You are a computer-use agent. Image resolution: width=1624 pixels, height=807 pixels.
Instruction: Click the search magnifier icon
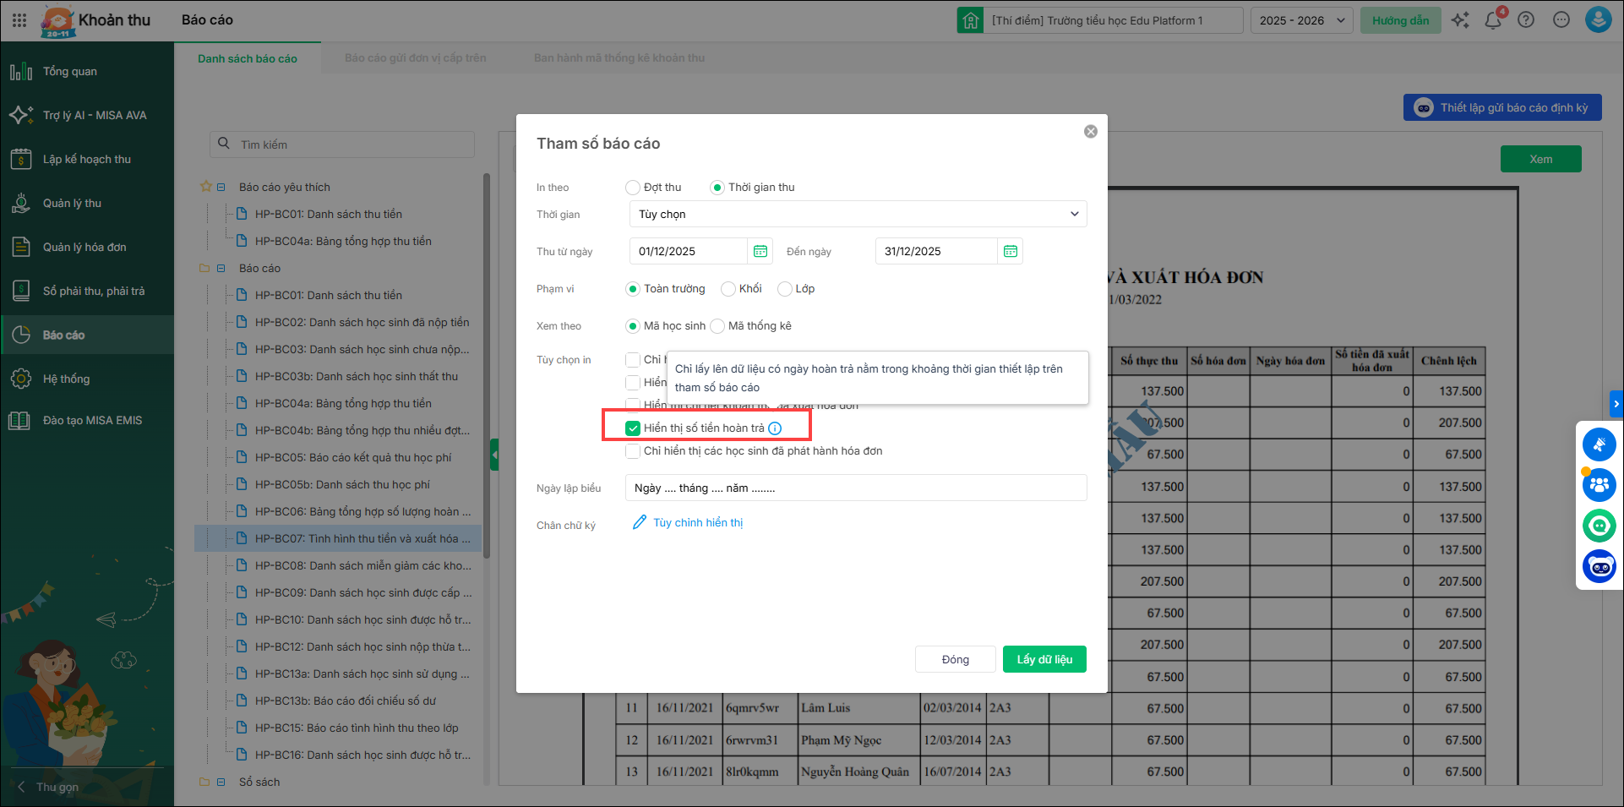click(224, 144)
